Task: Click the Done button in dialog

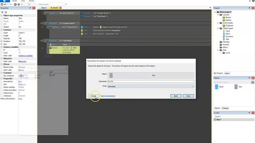Action: tap(188, 96)
